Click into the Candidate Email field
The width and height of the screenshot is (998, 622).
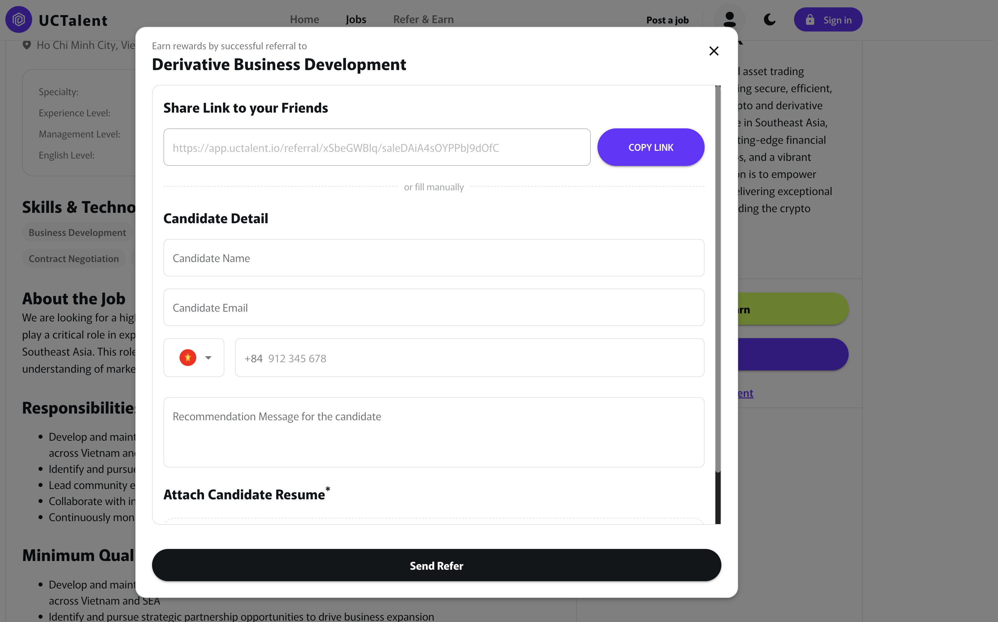tap(434, 308)
